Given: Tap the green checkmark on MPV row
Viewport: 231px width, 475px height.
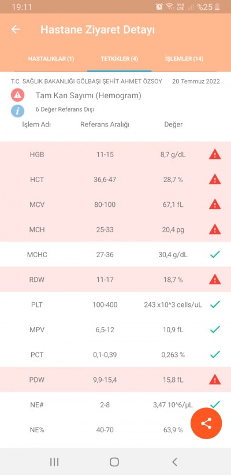Looking at the screenshot, I should point(215,329).
